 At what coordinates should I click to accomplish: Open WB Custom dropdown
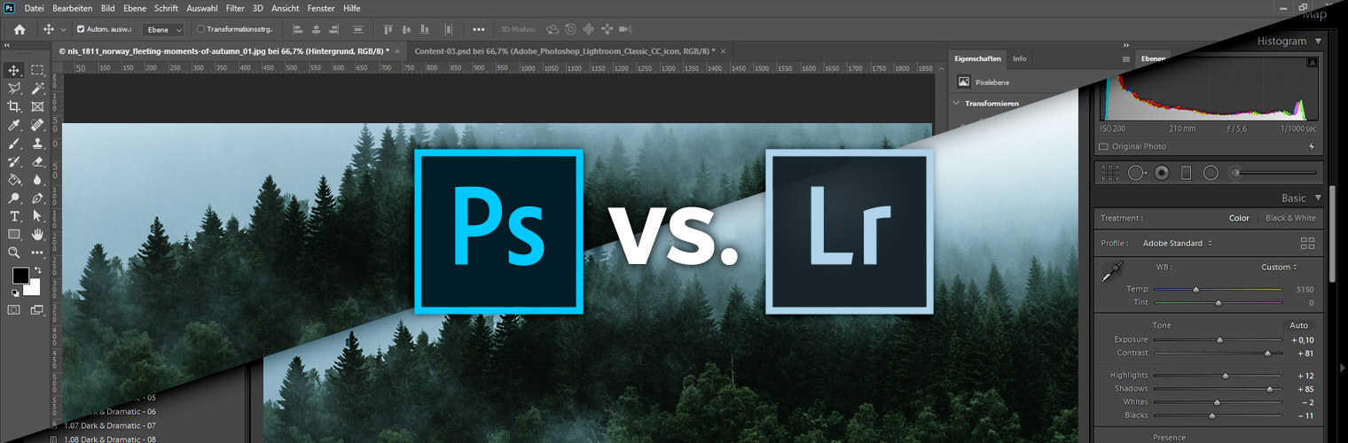[x=1279, y=267]
